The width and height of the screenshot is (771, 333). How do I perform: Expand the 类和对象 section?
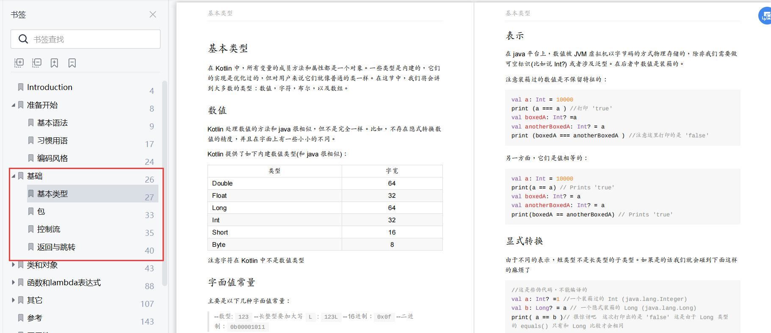pyautogui.click(x=13, y=265)
